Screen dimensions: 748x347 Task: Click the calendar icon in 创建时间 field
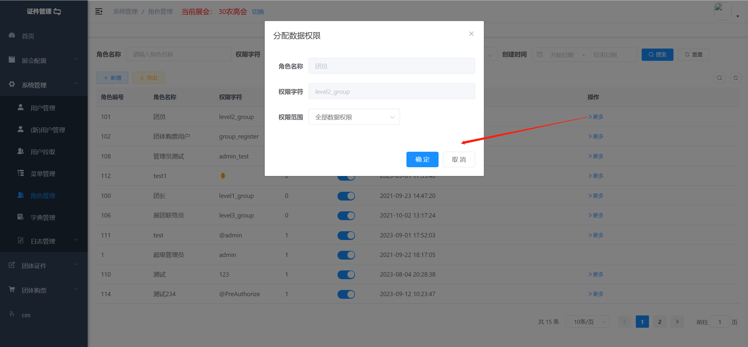coord(540,54)
